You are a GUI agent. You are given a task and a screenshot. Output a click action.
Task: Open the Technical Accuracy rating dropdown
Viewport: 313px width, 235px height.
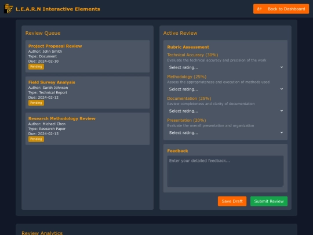point(225,67)
